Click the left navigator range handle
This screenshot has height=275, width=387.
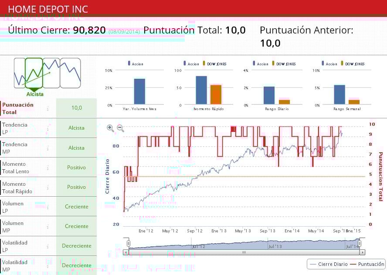pos(128,244)
